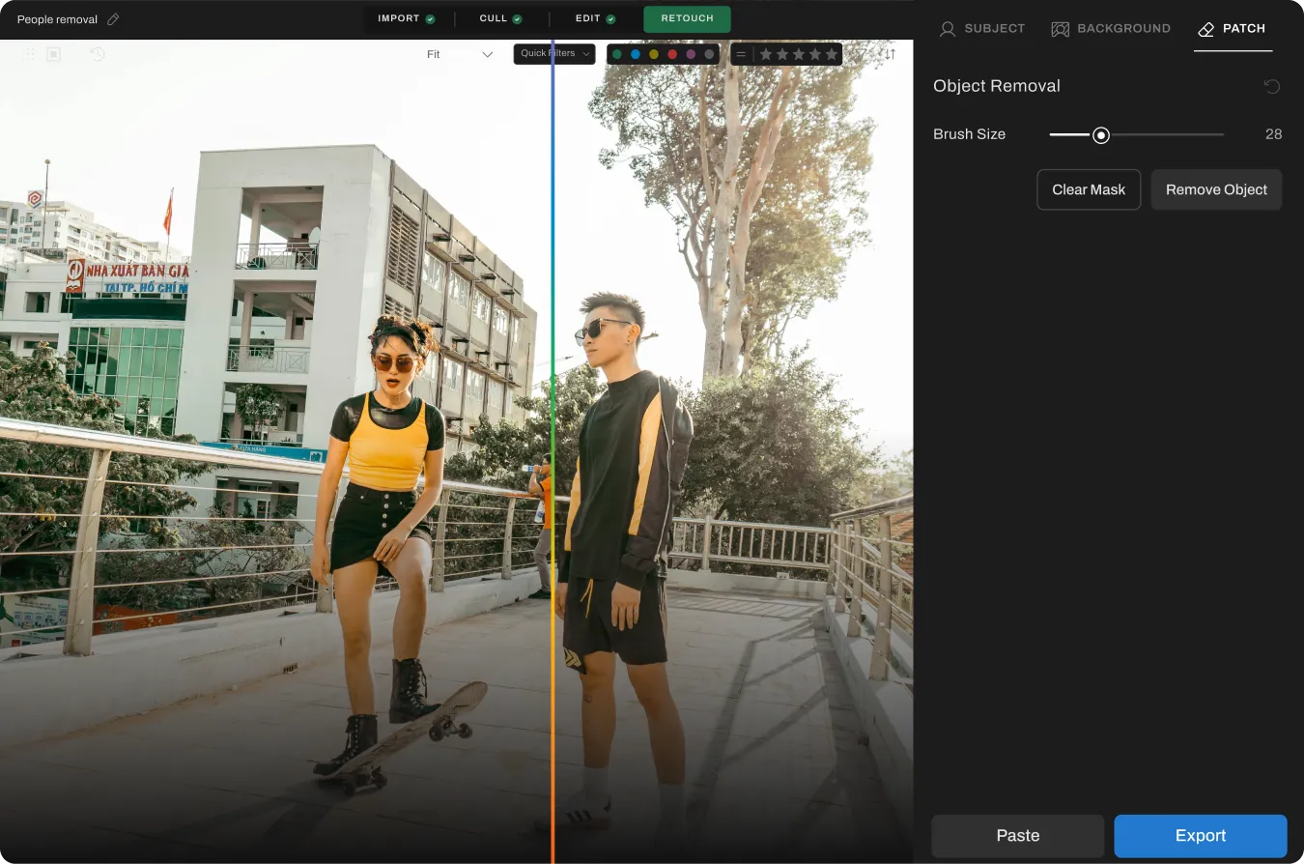
Task: Click the history clock icon above photo
Action: point(98,54)
